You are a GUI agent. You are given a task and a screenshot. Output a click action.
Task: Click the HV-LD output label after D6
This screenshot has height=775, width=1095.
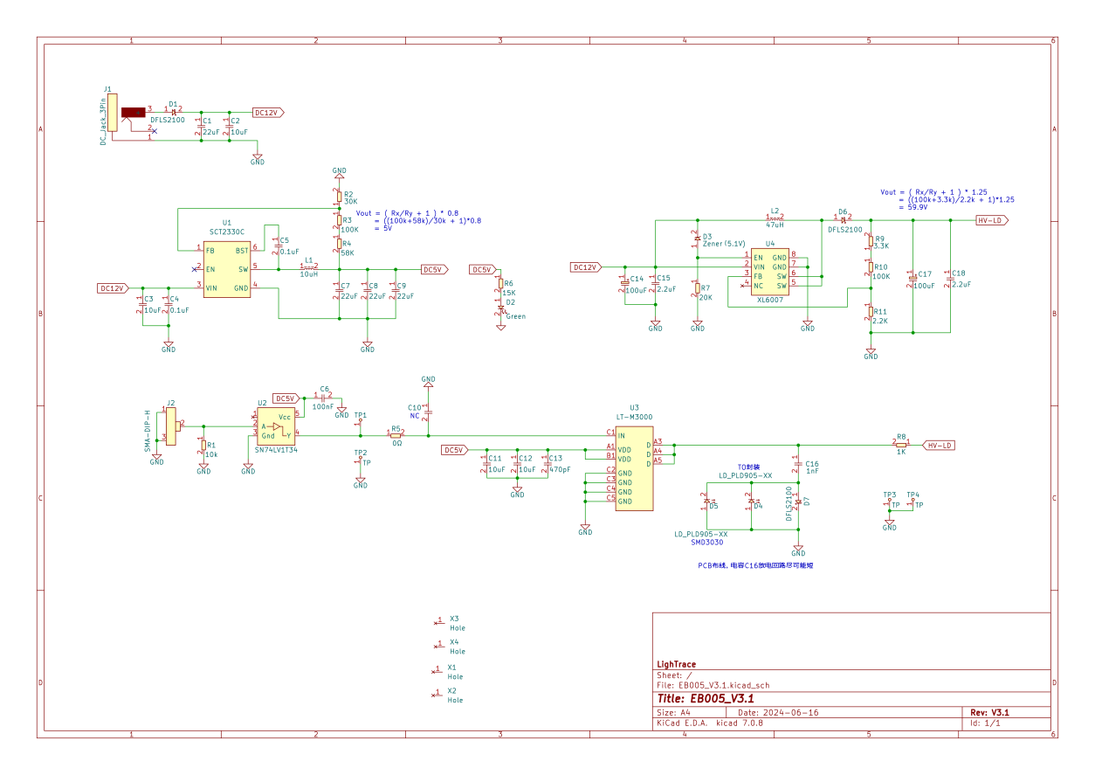click(993, 221)
